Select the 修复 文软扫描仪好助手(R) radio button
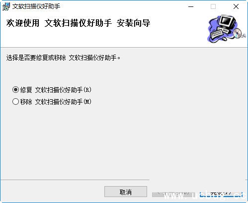Viewport: 248px width, 203px height. coord(15,90)
